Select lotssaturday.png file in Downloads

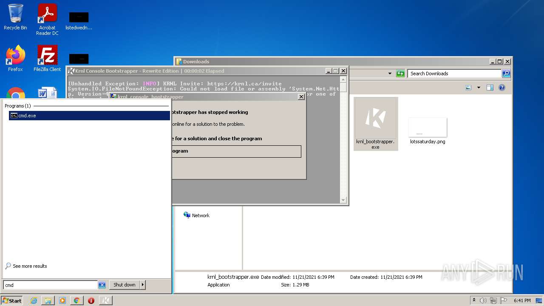point(428,131)
